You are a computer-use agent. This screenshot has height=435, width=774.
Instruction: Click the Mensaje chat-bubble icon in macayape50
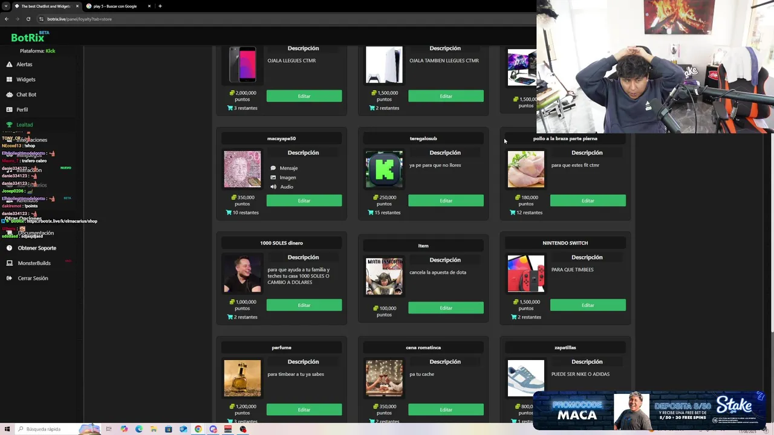pos(273,168)
